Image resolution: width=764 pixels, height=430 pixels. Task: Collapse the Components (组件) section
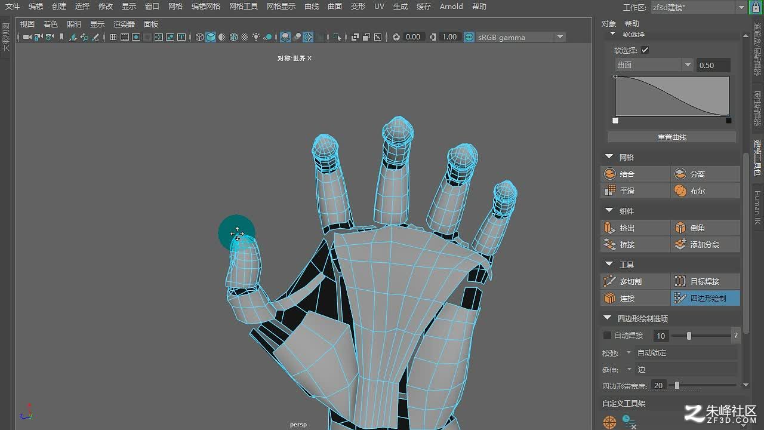tap(609, 211)
